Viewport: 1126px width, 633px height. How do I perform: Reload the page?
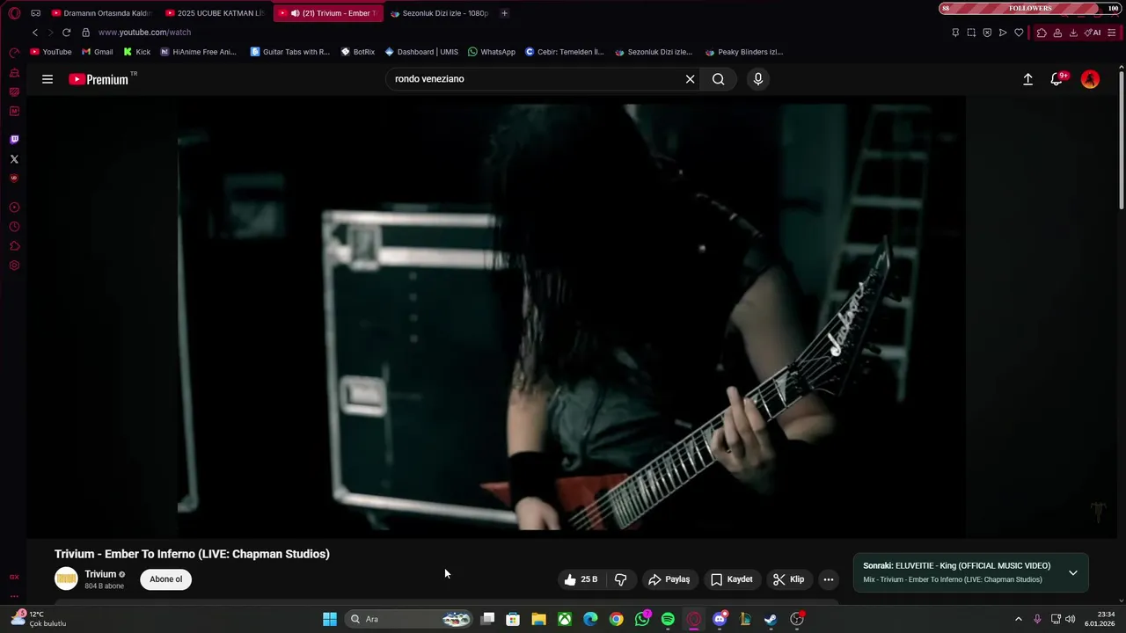coord(66,33)
